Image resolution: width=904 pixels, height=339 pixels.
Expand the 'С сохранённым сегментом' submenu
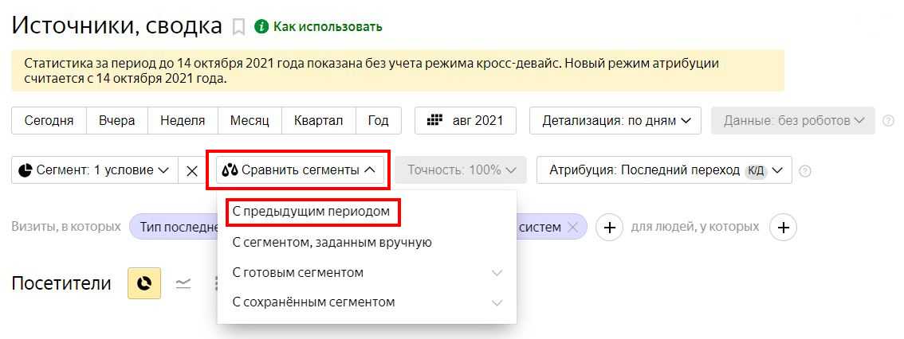[367, 302]
